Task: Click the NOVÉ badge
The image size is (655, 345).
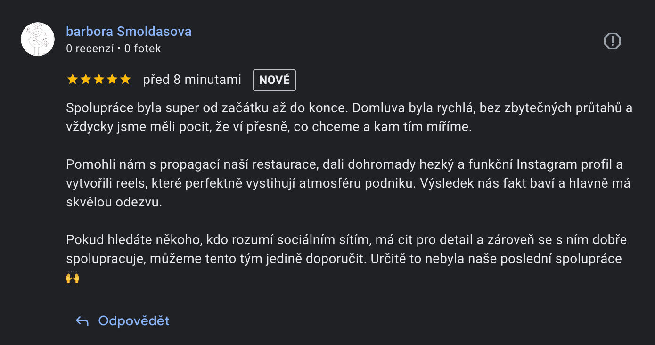Action: (274, 80)
